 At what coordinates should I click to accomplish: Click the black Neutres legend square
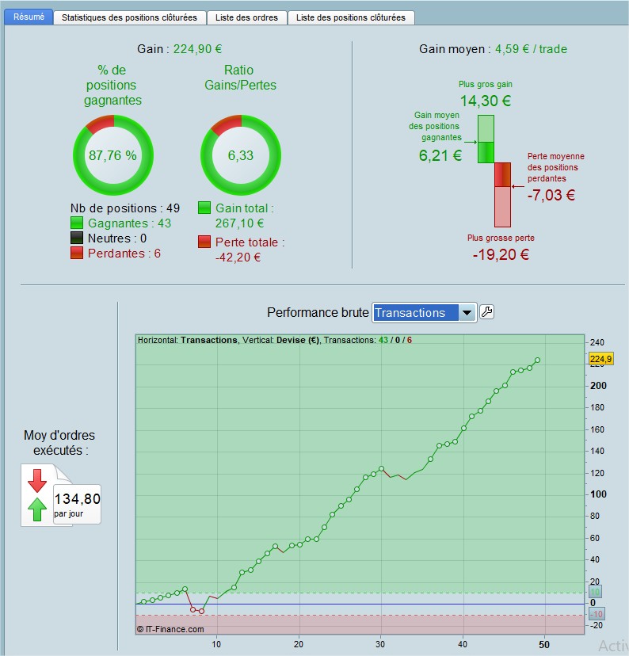(x=77, y=238)
